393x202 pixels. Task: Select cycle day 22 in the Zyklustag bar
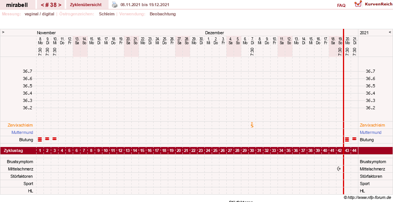193,150
